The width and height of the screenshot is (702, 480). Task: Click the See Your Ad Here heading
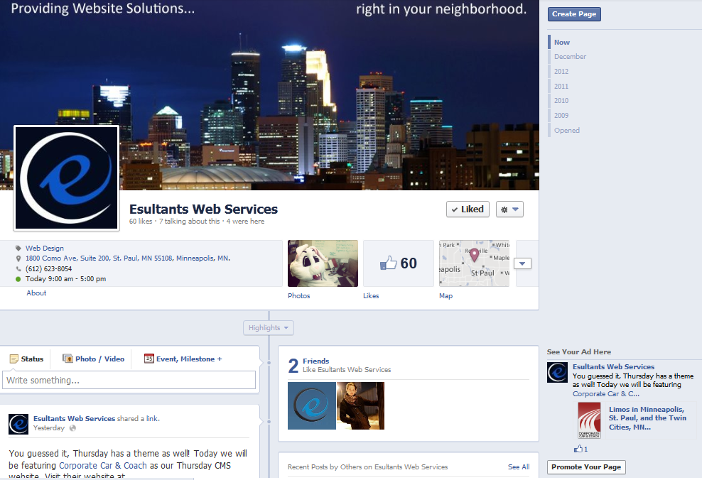coord(578,352)
